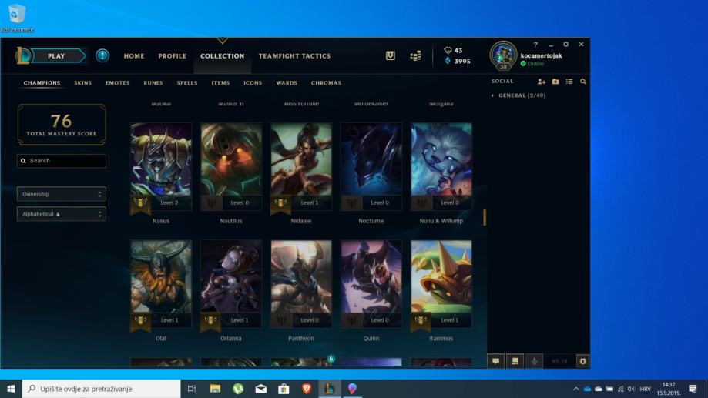Click the champion list scrollbar handle
This screenshot has width=708, height=398.
pos(485,218)
